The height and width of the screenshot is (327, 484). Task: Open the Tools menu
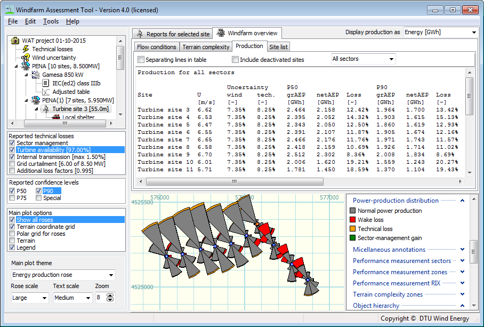click(51, 21)
